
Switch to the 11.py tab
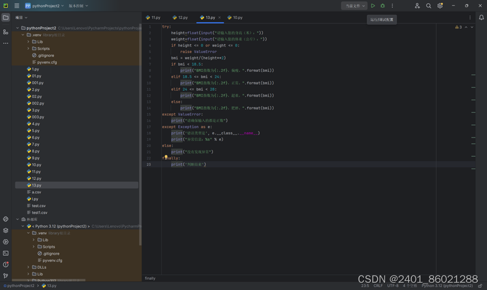point(153,17)
